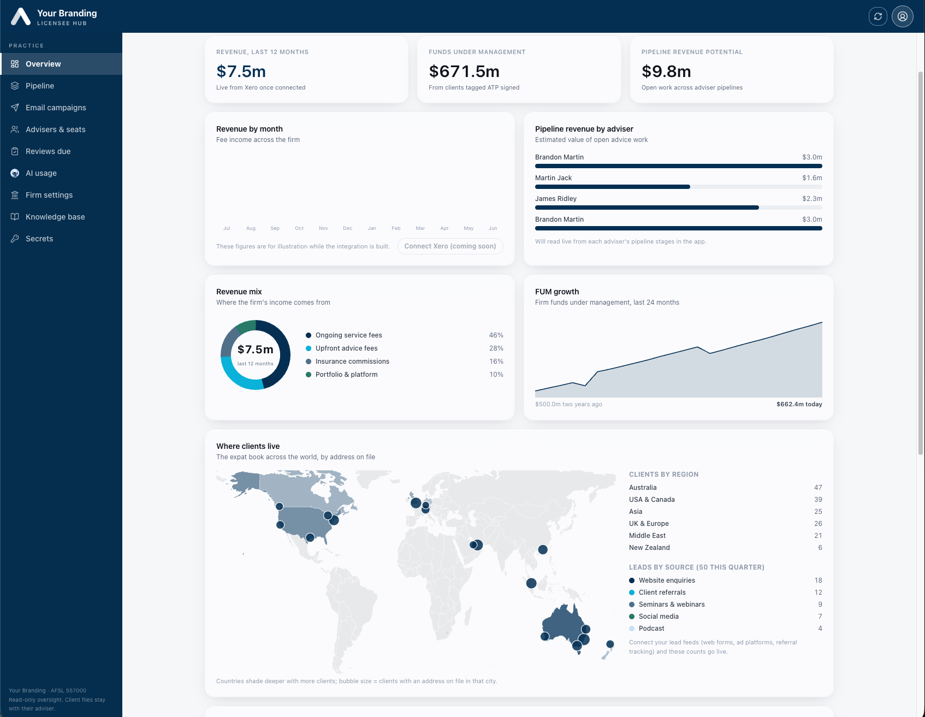925x717 pixels.
Task: Click the refresh icon in top bar
Action: pos(878,16)
